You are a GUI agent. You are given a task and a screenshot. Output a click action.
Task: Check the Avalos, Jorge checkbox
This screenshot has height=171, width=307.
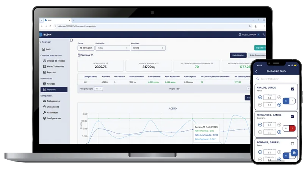[x=293, y=89]
